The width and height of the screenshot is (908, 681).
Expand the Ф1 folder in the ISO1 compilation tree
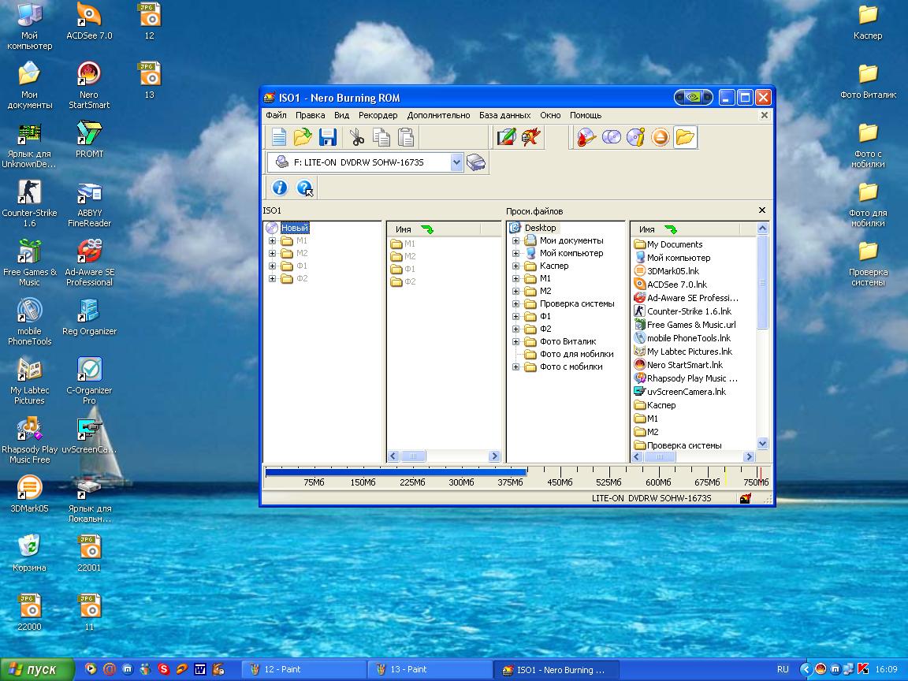pos(272,266)
